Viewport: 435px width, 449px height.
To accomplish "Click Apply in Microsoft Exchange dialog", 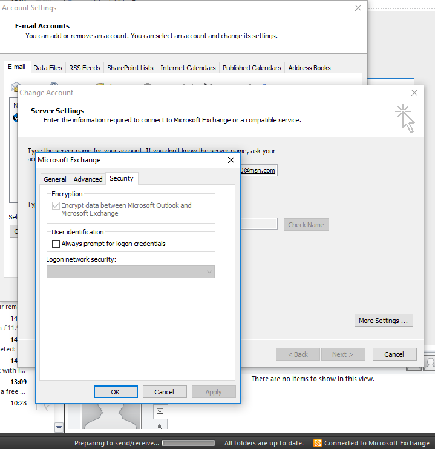I will click(214, 391).
